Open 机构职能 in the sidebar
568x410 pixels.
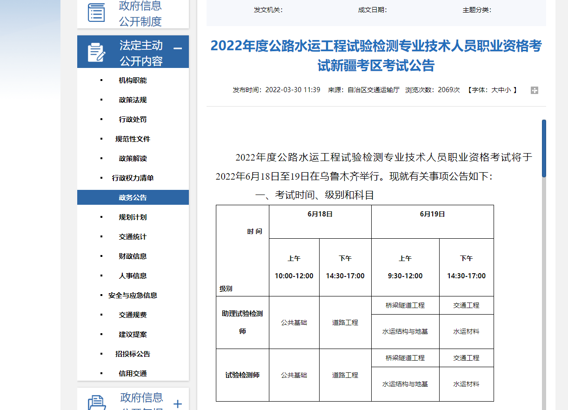133,81
